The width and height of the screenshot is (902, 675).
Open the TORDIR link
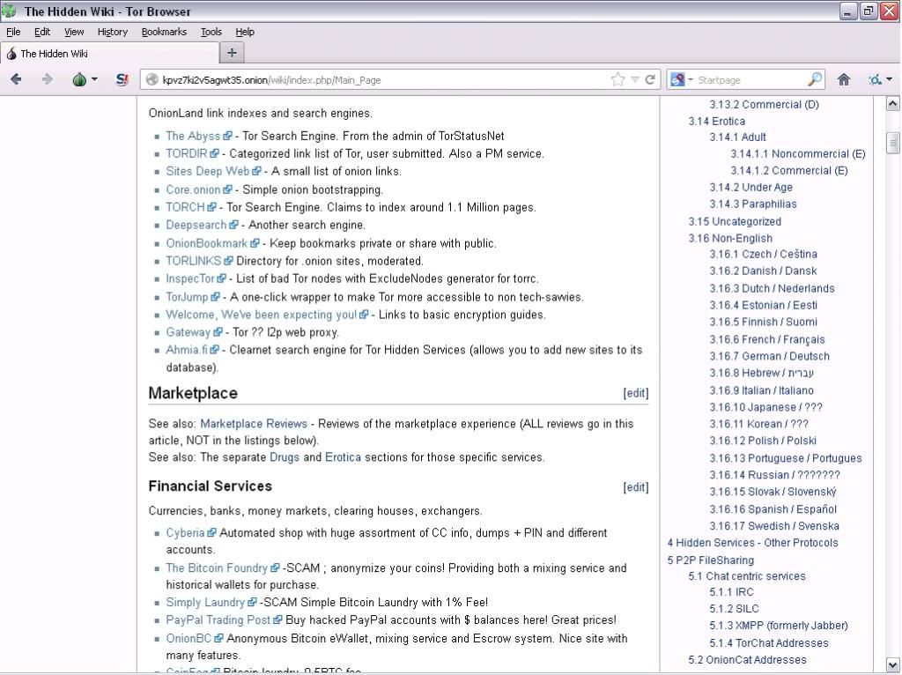pos(187,153)
